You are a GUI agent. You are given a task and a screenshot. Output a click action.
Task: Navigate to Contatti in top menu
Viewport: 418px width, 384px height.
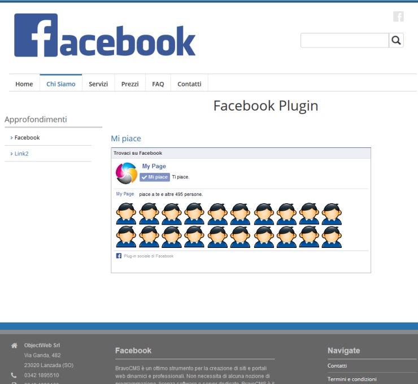coord(189,84)
